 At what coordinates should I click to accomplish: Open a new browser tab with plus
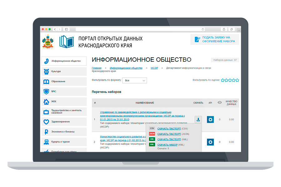point(239,31)
